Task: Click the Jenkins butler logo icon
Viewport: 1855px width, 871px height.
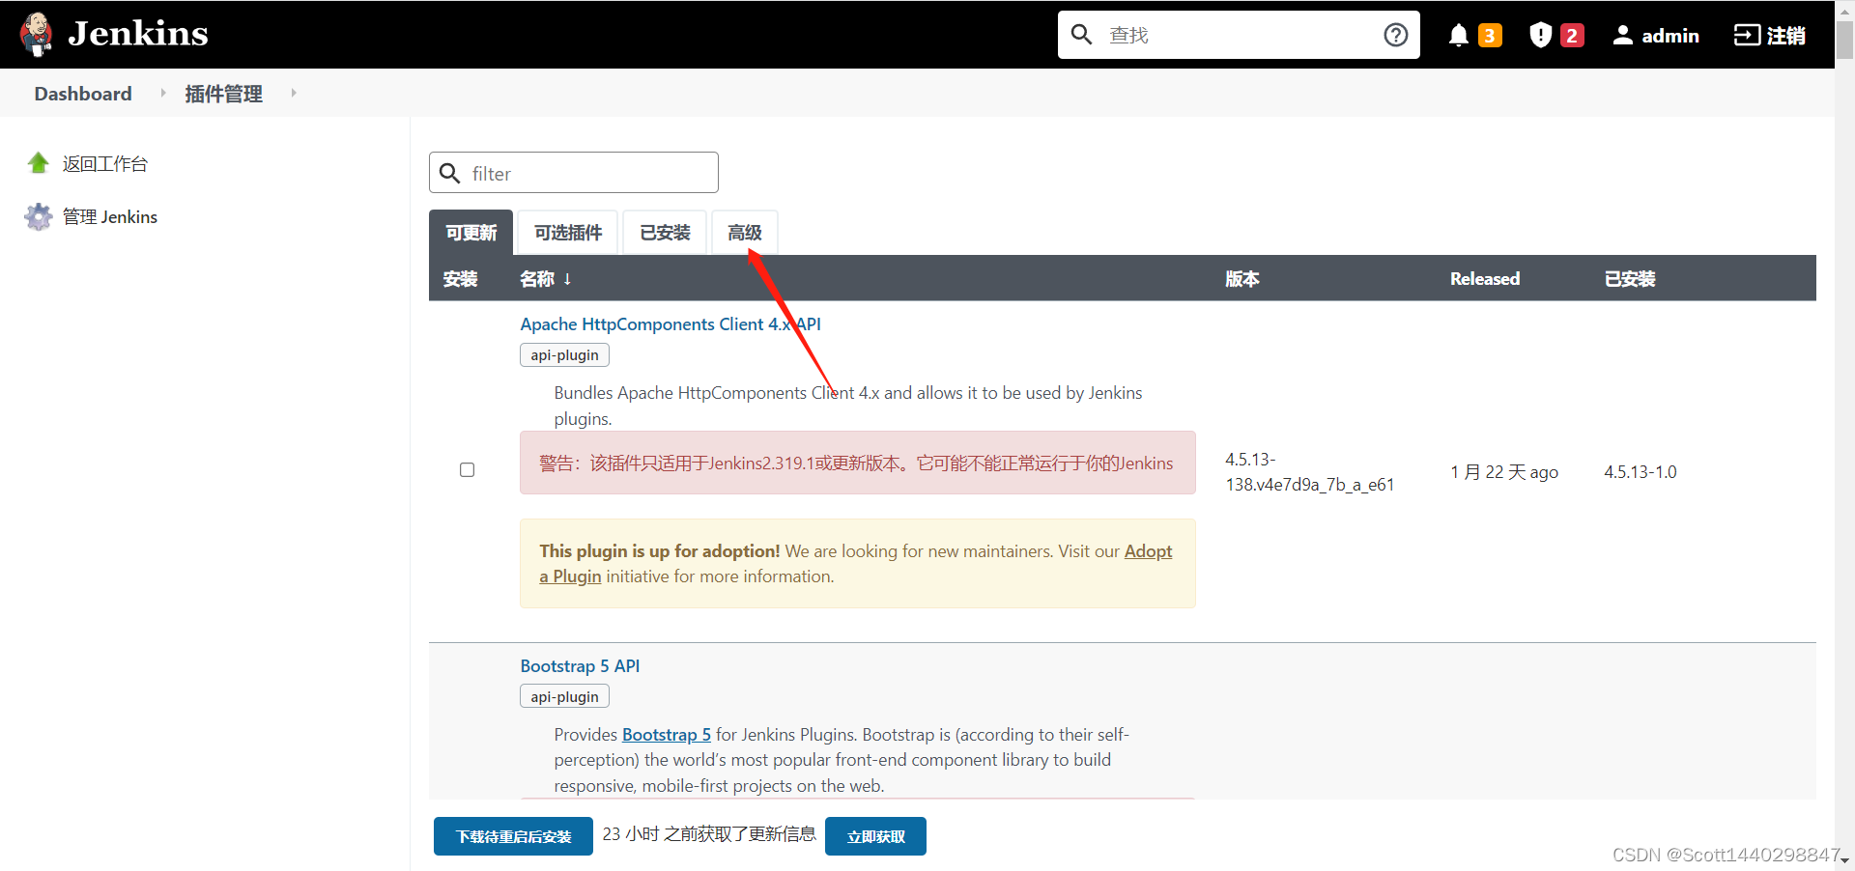Action: click(37, 35)
